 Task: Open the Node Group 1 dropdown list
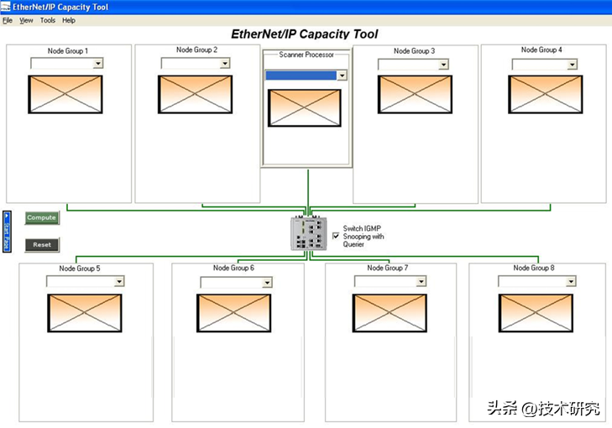point(97,63)
